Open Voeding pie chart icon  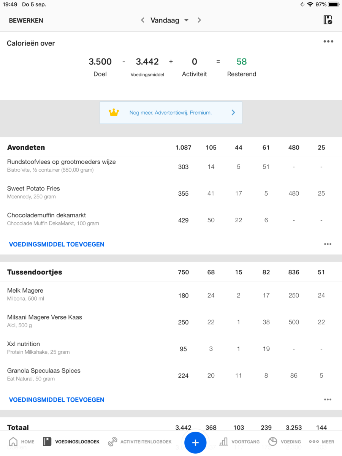tap(272, 442)
